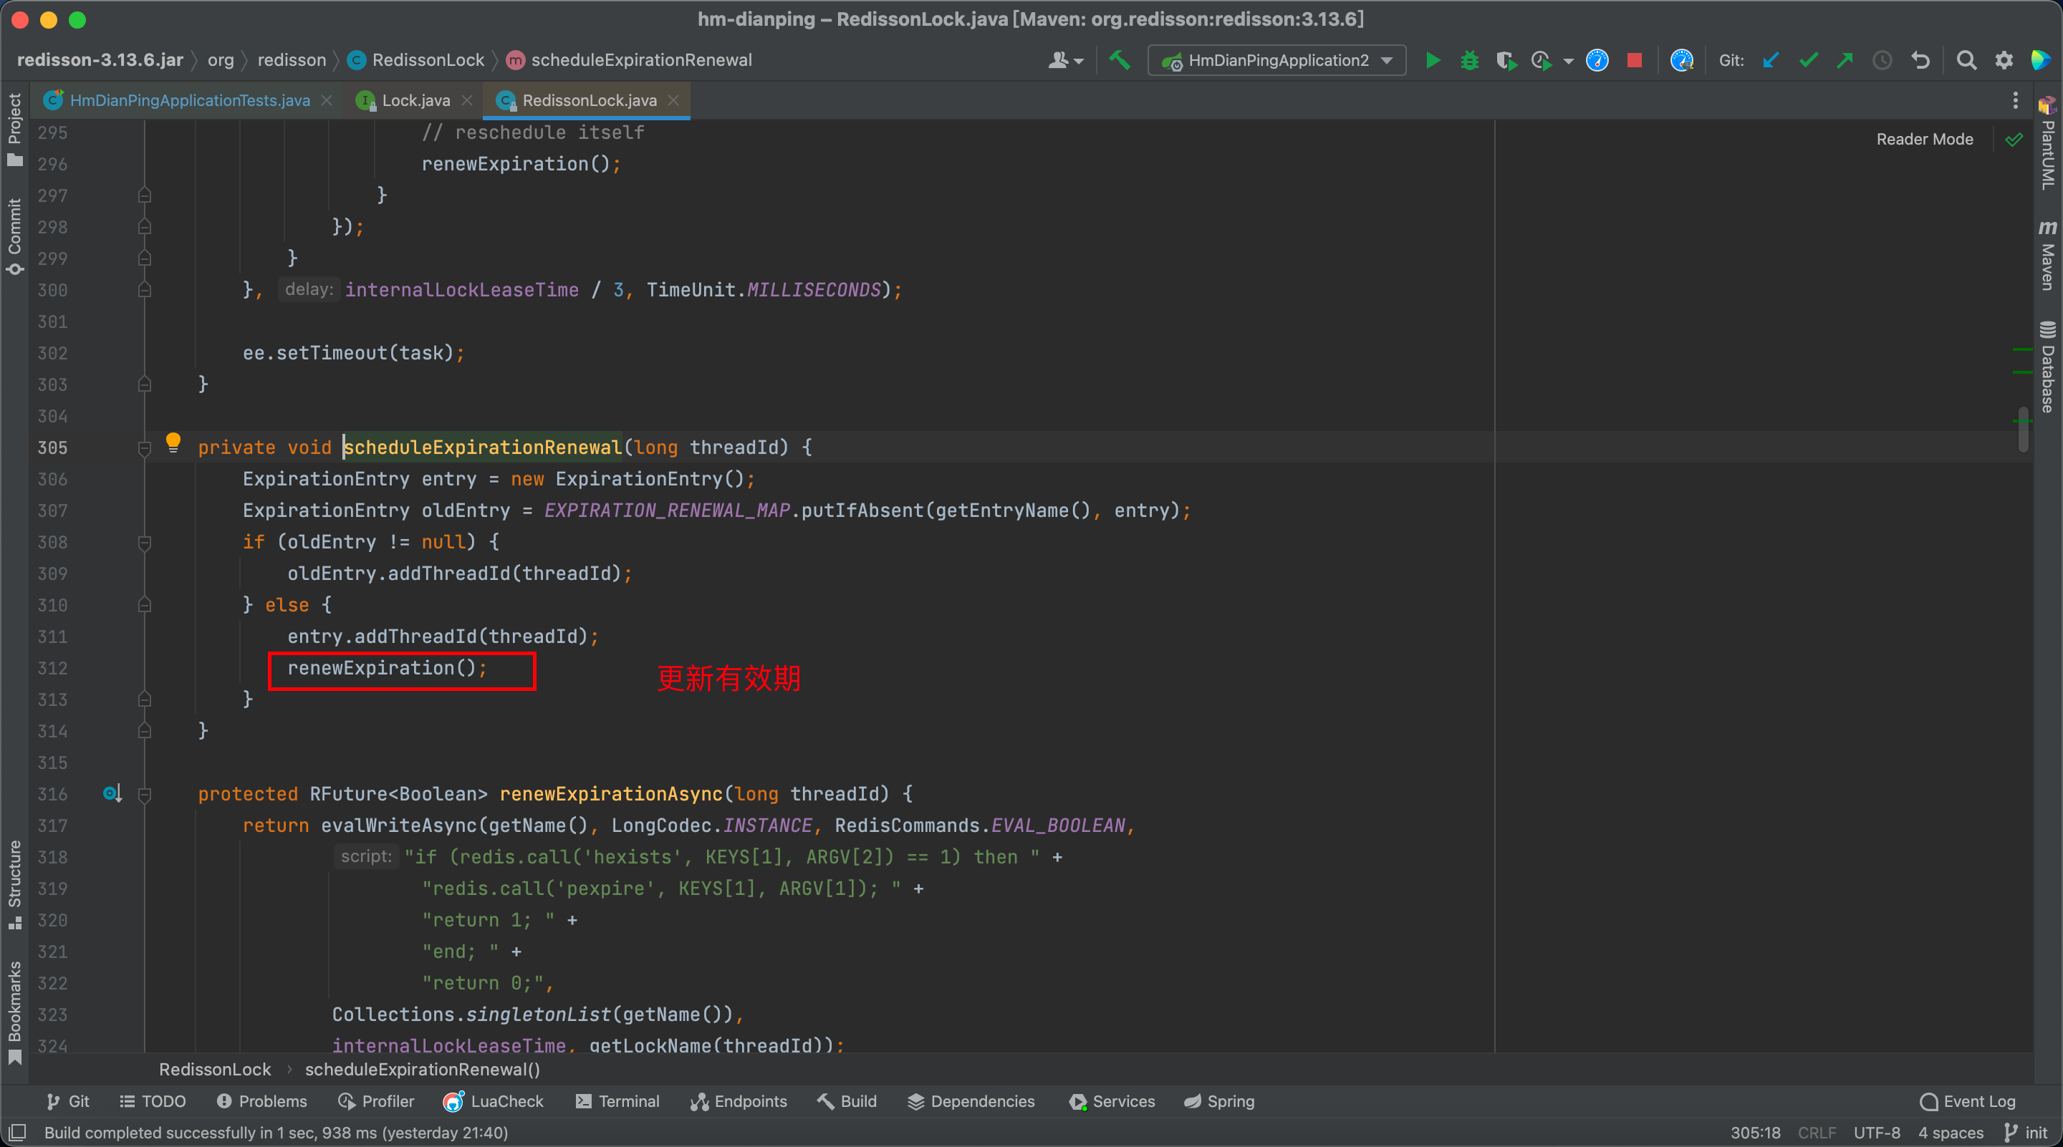2063x1147 pixels.
Task: Open Search Everywhere magnifier icon
Action: point(1966,60)
